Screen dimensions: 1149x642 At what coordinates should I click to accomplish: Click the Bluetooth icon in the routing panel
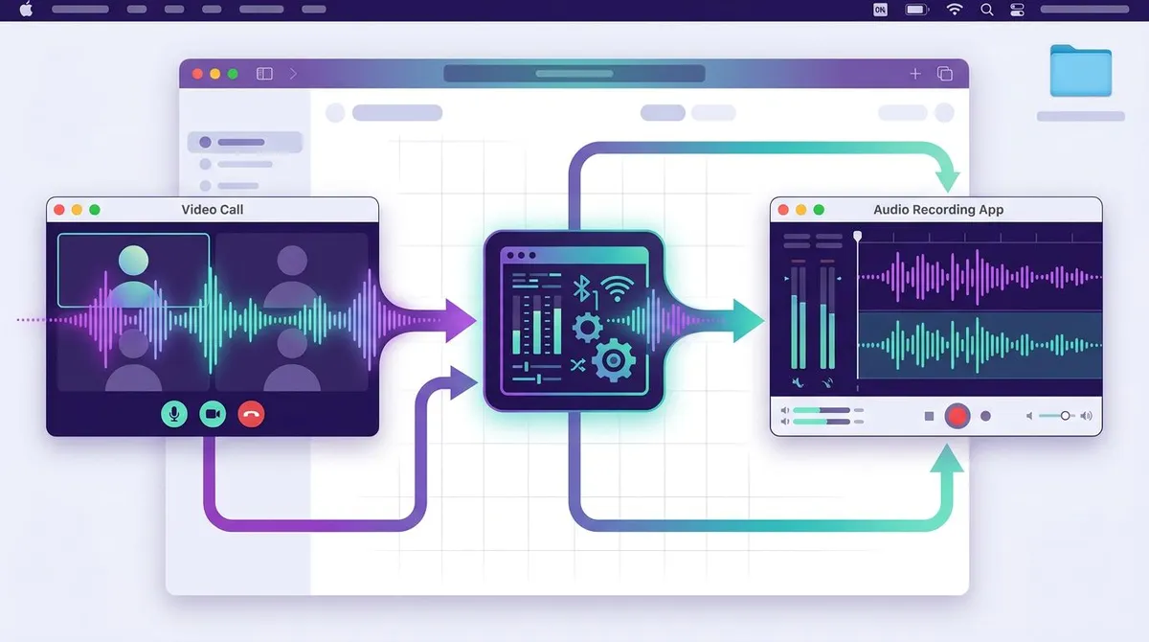point(580,288)
